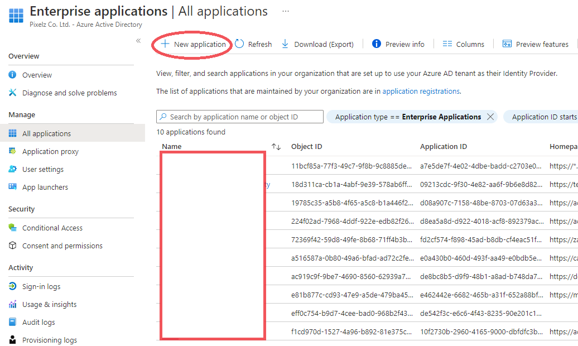578x346 pixels.
Task: Focus the search by application name field
Action: tap(239, 117)
